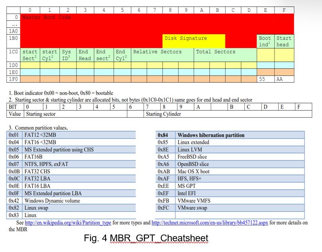The width and height of the screenshot is (322, 252).
Task: Select the 55 signature byte cell
Action: (265, 79)
